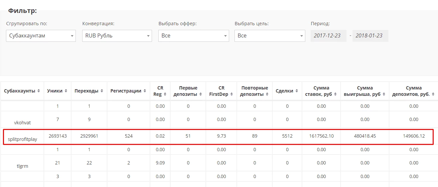The image size is (438, 187).
Task: Select the splitprofitplay subaccount row
Action: coord(218,137)
